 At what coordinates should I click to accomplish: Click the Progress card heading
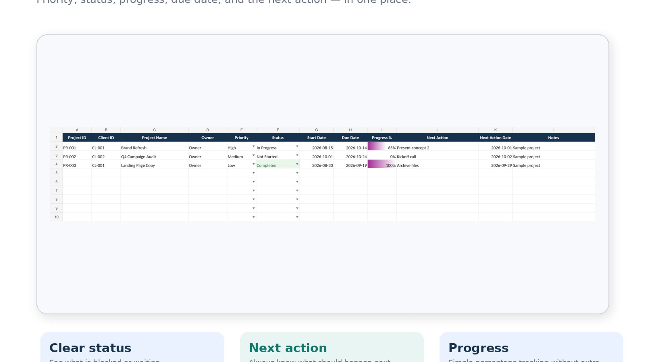(478, 348)
